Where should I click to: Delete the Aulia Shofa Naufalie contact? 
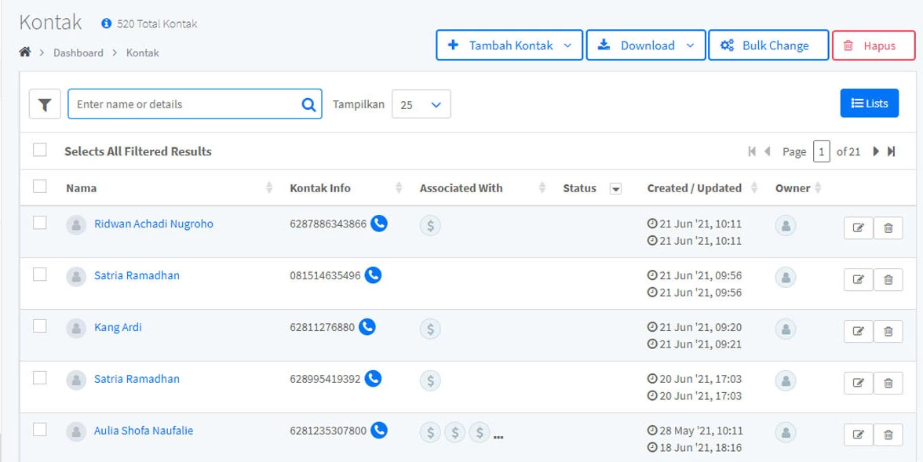[x=888, y=435]
